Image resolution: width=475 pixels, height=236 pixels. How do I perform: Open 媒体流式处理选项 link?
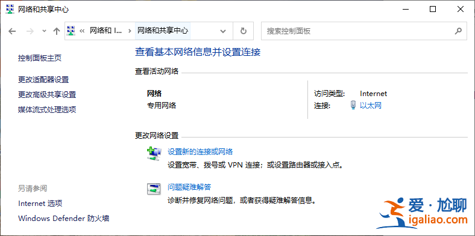click(x=47, y=109)
